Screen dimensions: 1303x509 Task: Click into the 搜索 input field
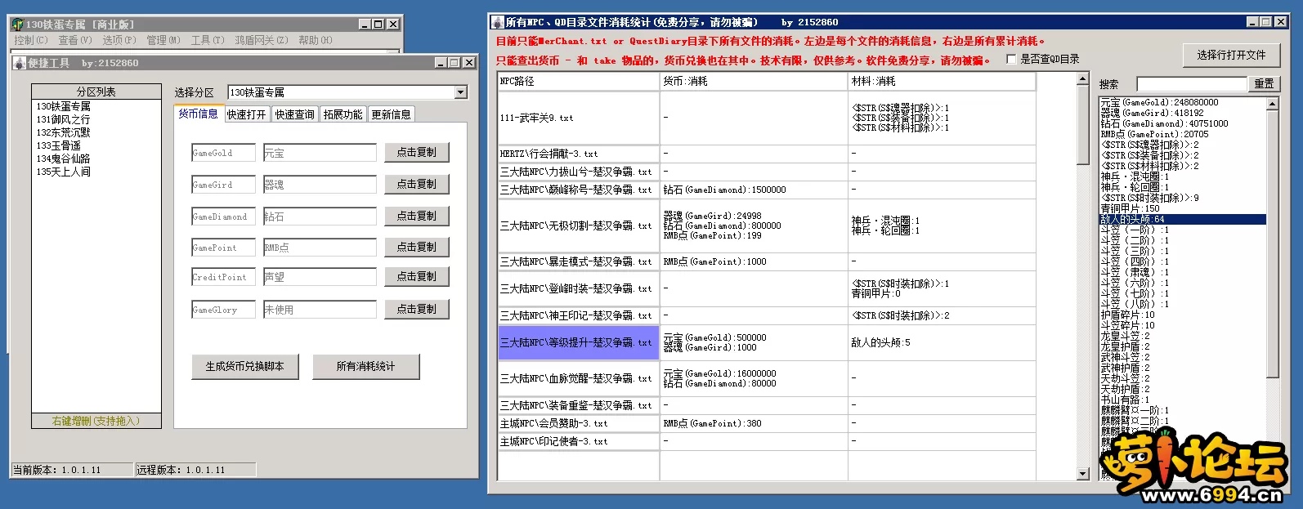[1192, 83]
